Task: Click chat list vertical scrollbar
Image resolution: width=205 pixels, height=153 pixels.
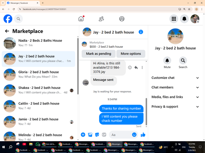Action: click(78, 66)
